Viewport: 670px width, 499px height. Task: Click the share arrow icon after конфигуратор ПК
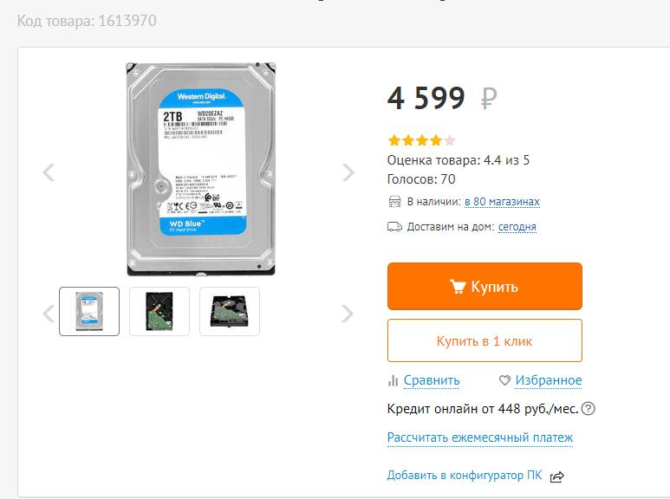[x=556, y=476]
